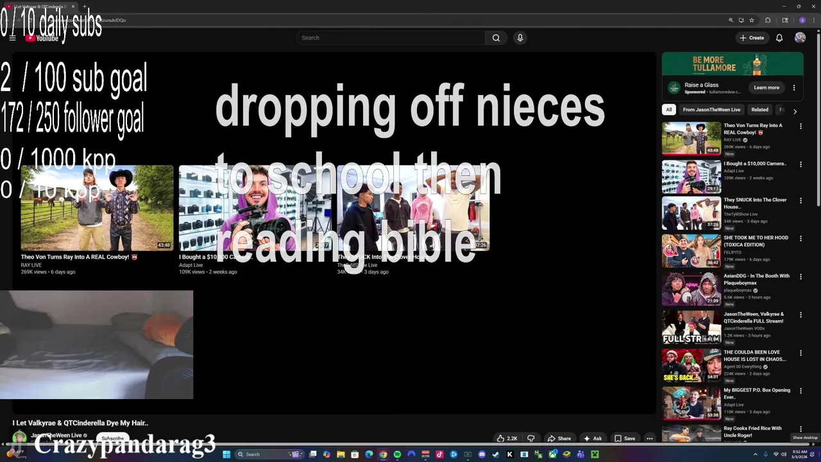Open Steam from the taskbar
The height and width of the screenshot is (462, 821).
coord(495,454)
